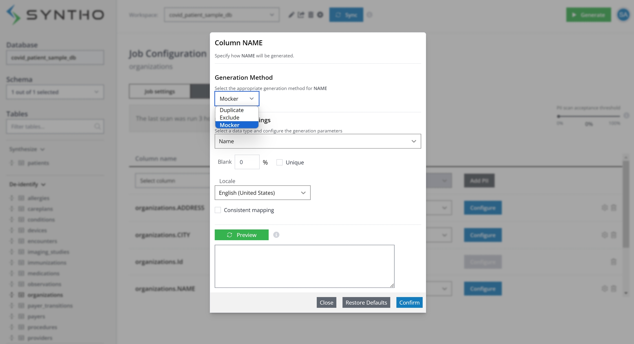Click the PII scan acceptance threshold slider
The height and width of the screenshot is (344, 634).
pos(588,116)
